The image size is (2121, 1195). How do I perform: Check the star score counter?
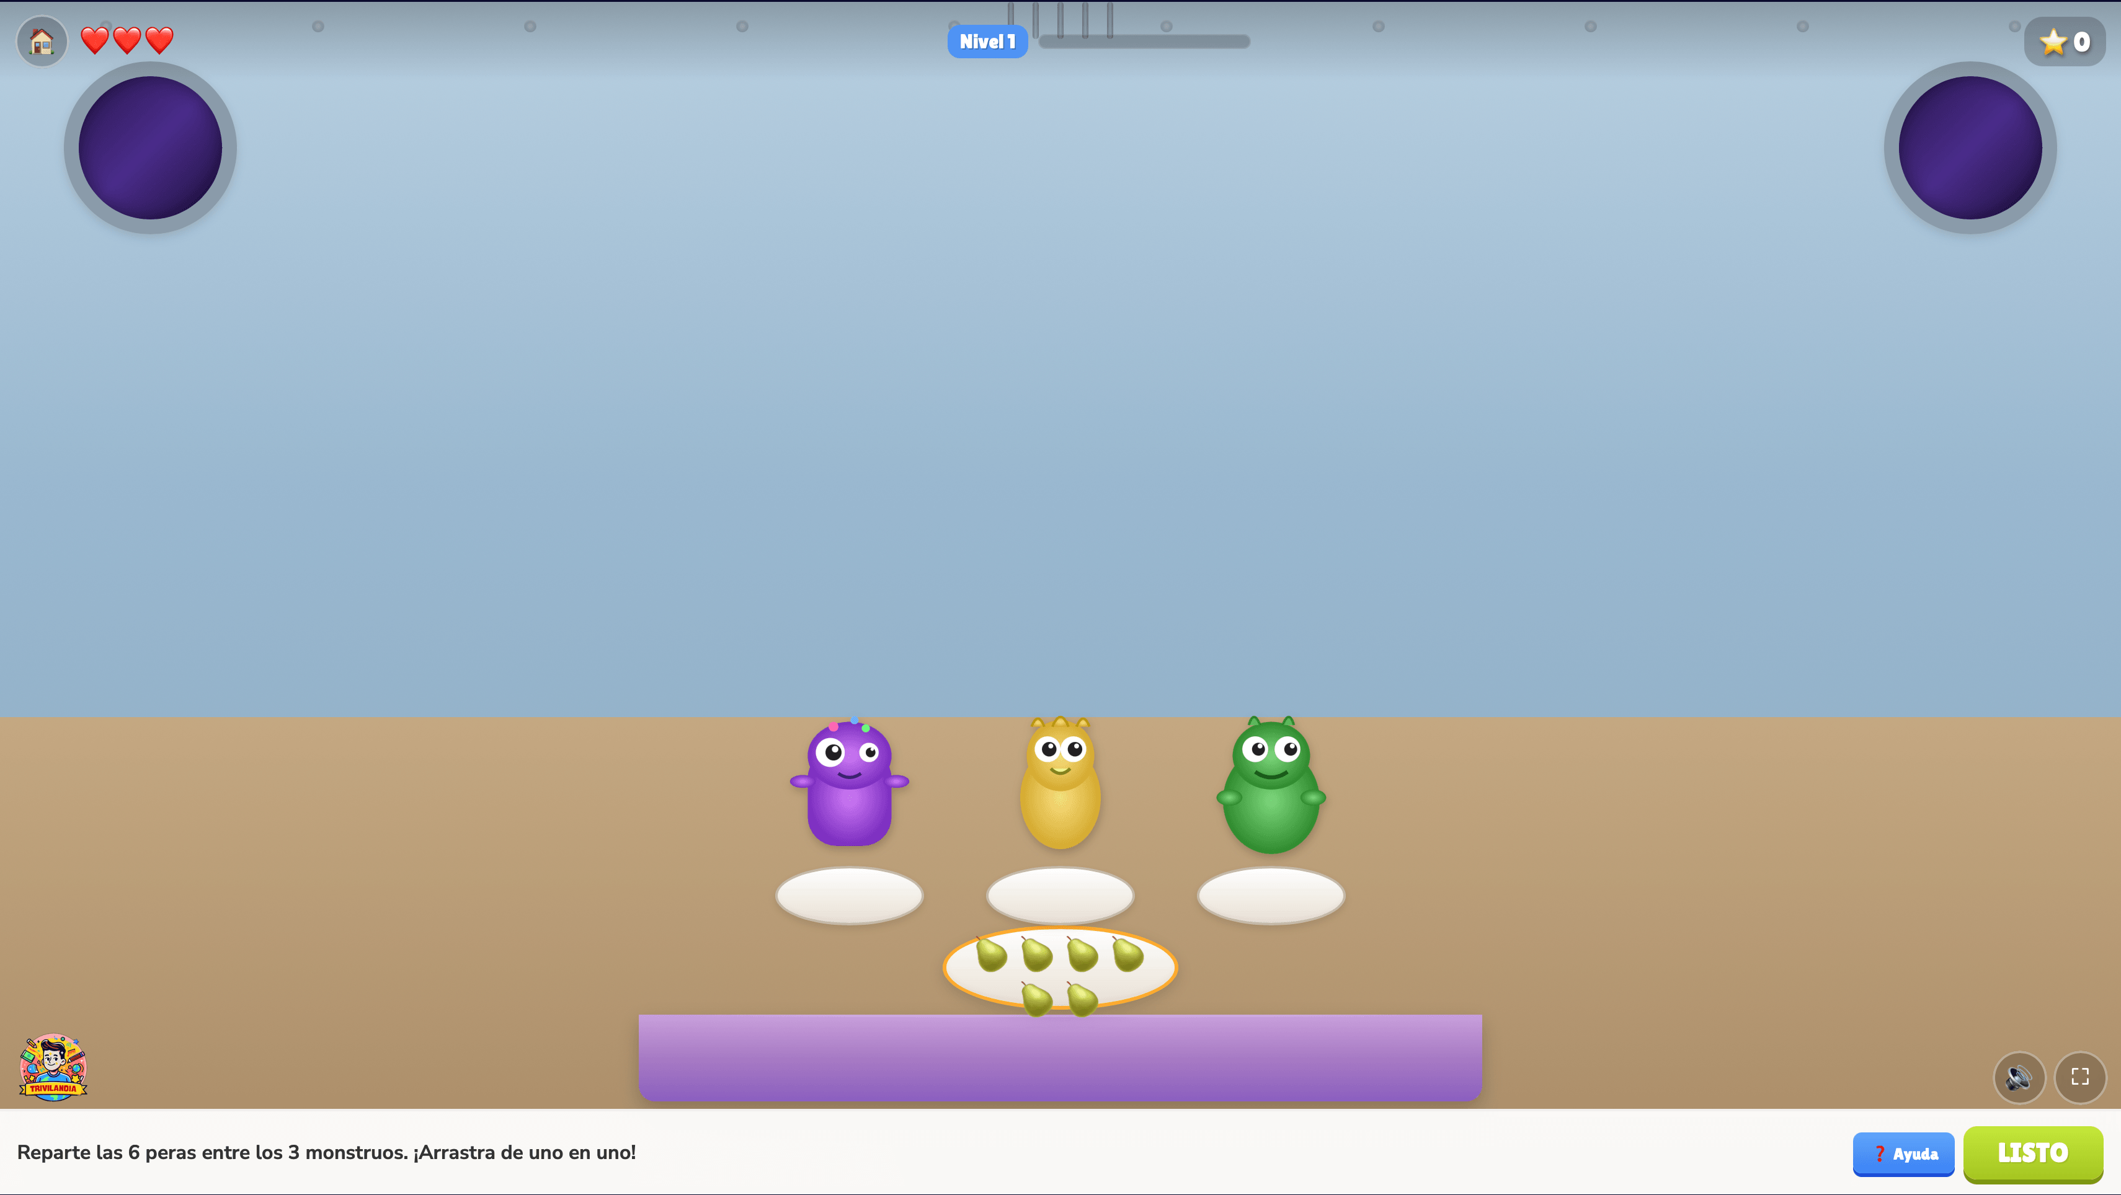pyautogui.click(x=2064, y=41)
